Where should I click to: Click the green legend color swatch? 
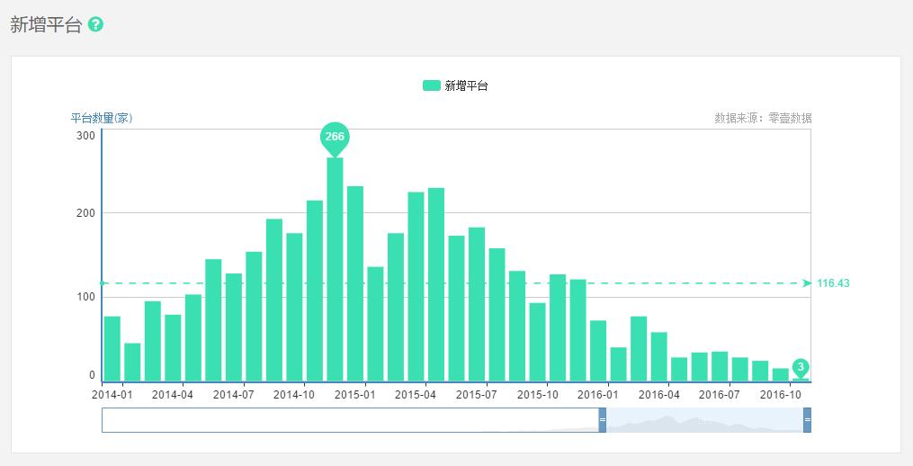(x=432, y=85)
